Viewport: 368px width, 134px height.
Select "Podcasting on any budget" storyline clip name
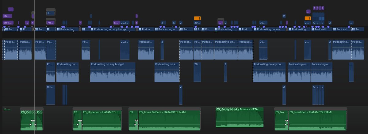coord(111,29)
